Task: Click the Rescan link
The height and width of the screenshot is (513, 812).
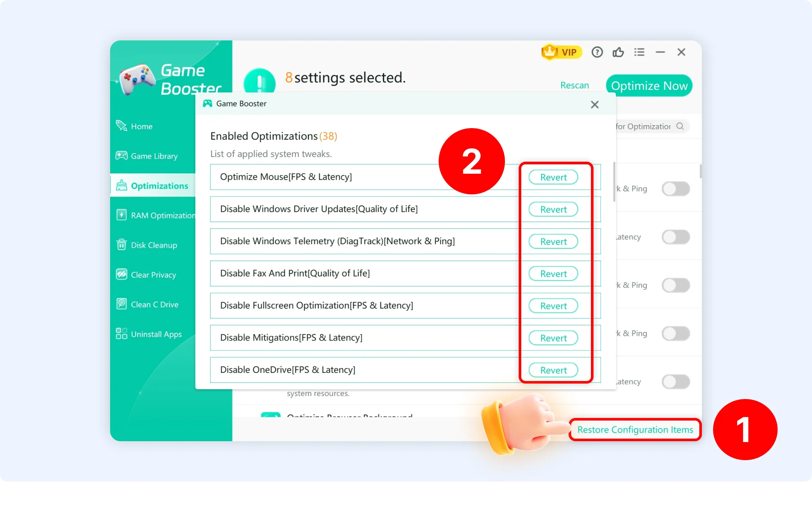Action: point(575,85)
